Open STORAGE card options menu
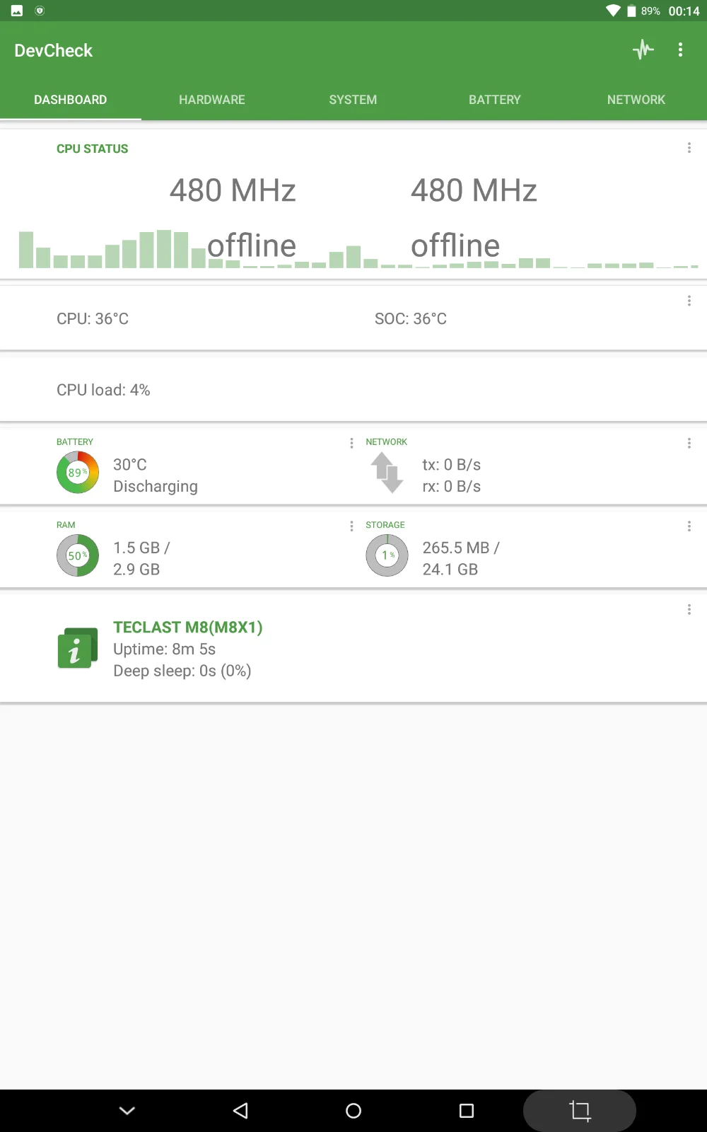707x1132 pixels. click(689, 526)
